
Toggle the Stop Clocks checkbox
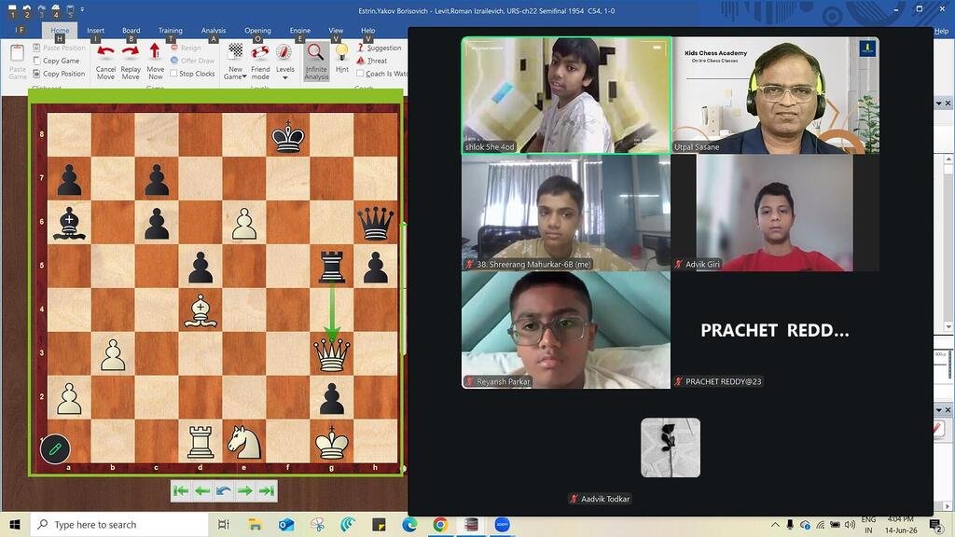pos(173,74)
